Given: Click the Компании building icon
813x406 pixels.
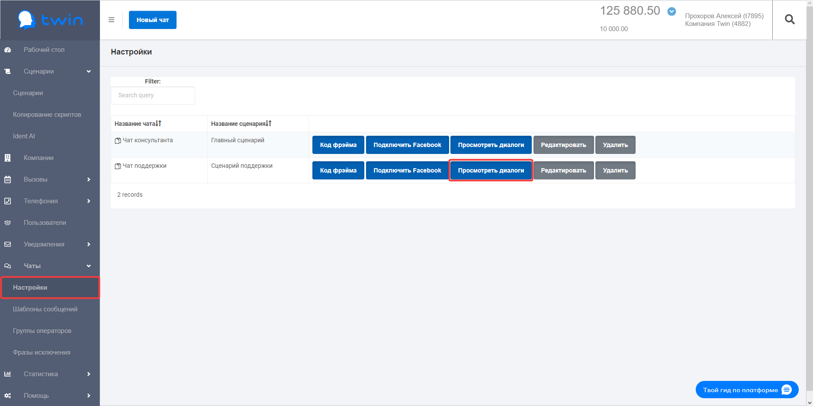Looking at the screenshot, I should click(x=7, y=158).
